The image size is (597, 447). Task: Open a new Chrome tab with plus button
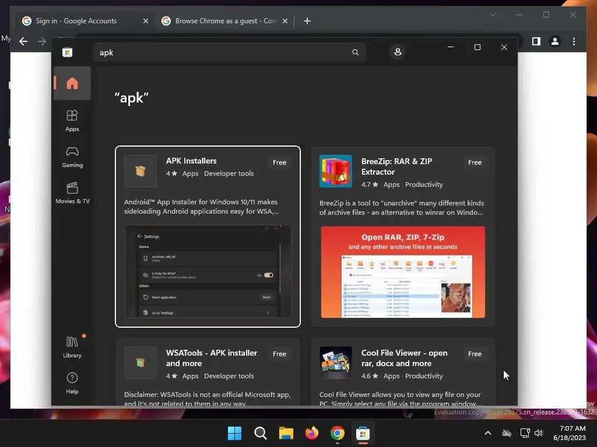307,21
